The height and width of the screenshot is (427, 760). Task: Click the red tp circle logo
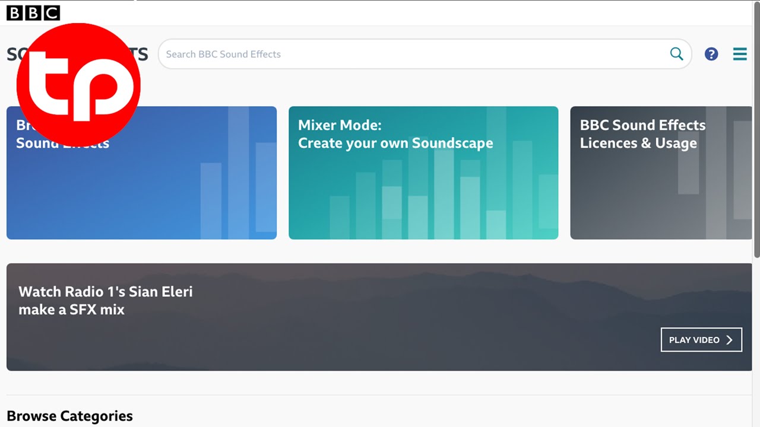78,84
